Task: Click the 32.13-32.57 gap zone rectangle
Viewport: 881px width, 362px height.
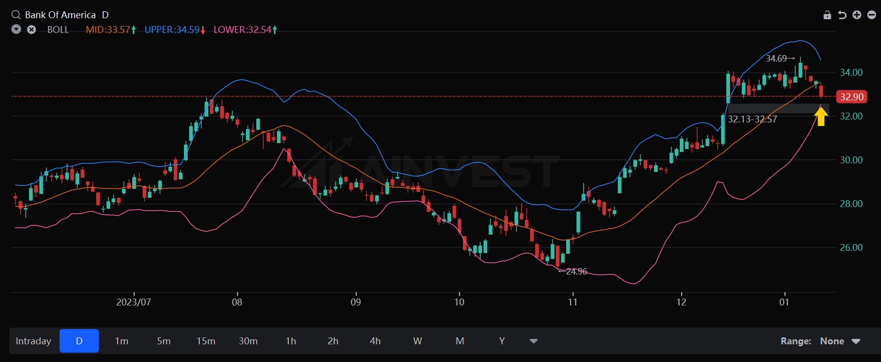Action: (777, 109)
